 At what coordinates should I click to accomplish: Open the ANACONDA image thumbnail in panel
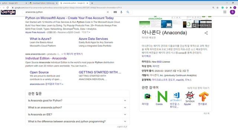(x=155, y=18)
